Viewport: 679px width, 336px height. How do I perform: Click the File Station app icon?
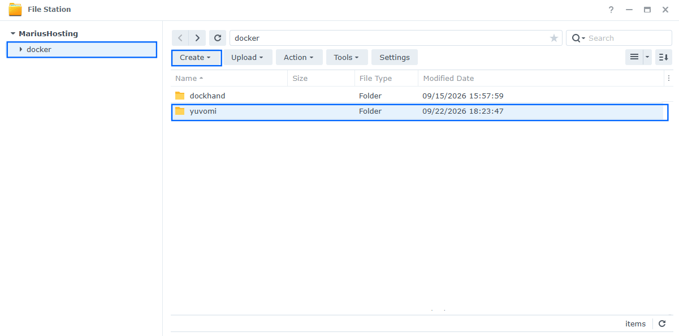click(x=15, y=10)
